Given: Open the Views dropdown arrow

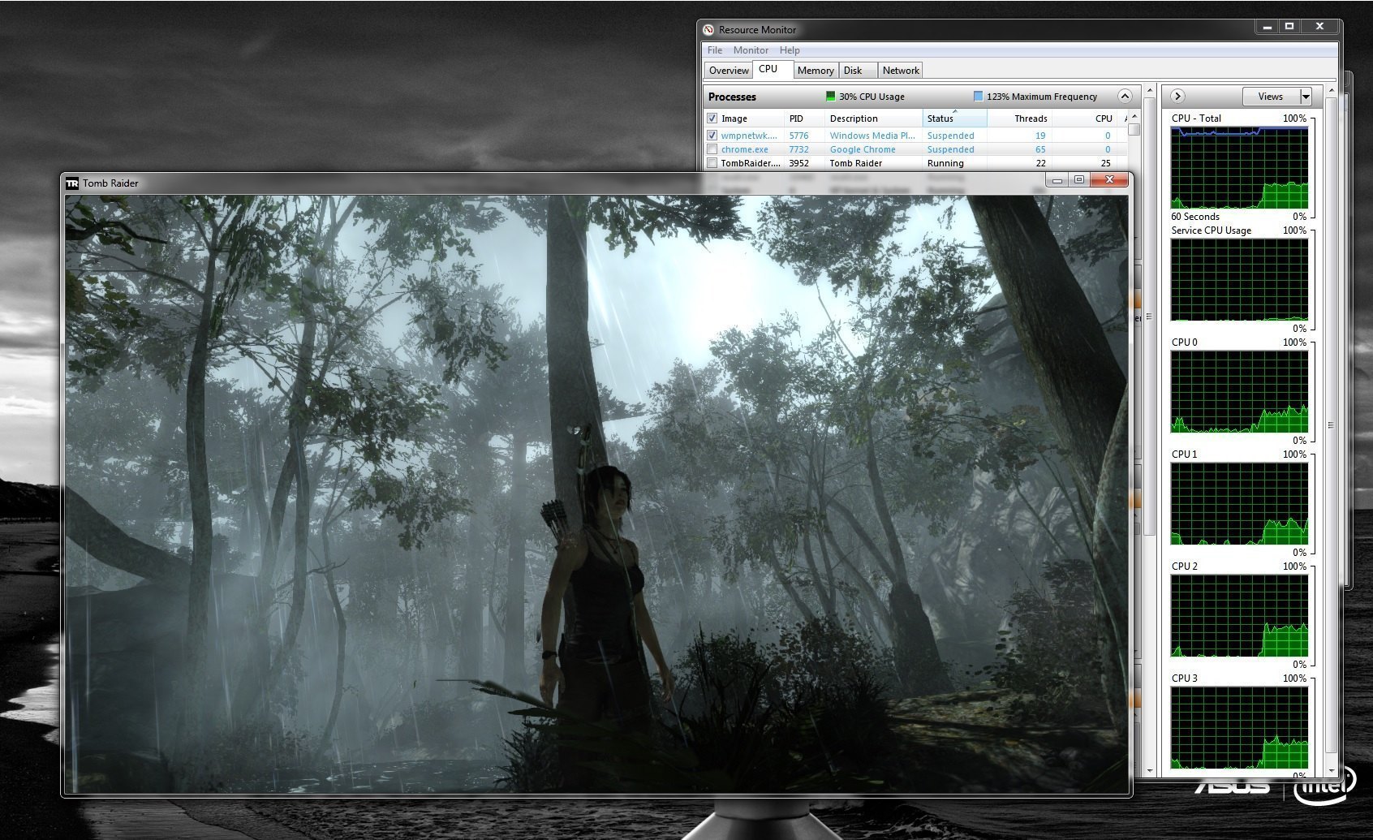Looking at the screenshot, I should click(1306, 97).
